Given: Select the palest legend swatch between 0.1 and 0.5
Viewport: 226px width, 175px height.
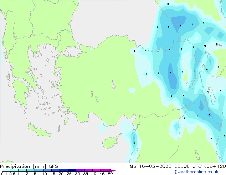Looking at the screenshot, I should point(6,170).
